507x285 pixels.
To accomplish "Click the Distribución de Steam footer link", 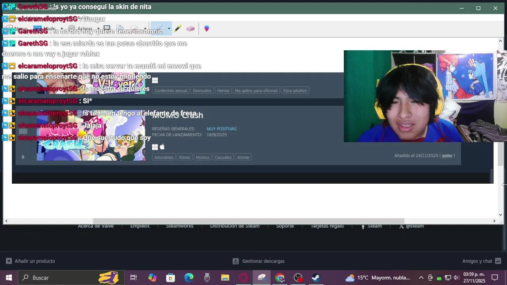I will point(234,226).
